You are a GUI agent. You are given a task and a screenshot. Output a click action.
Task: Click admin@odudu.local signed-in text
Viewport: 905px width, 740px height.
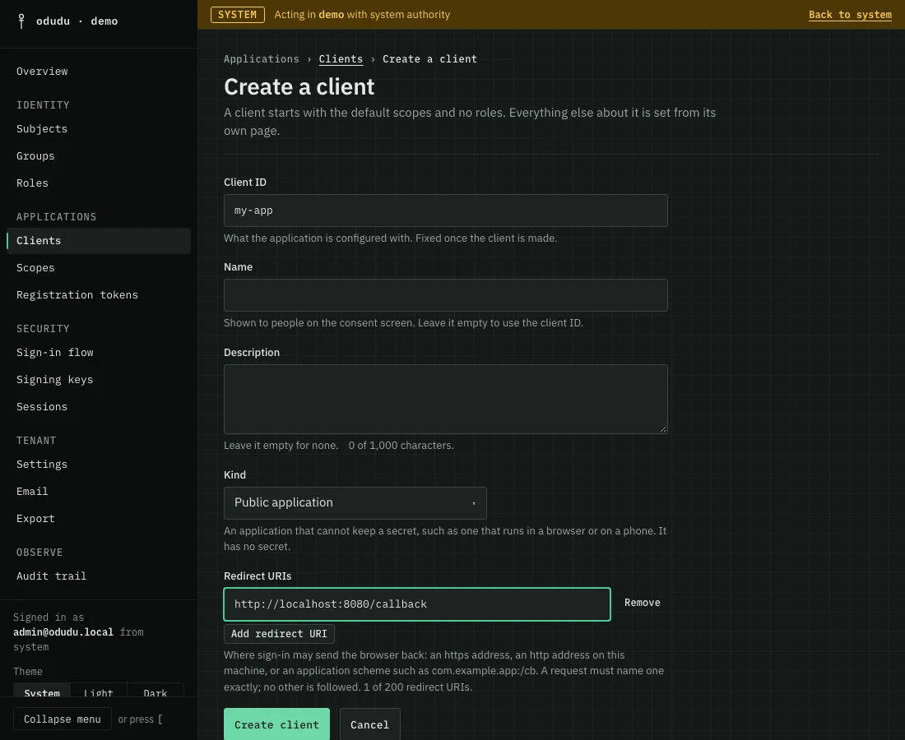(63, 632)
